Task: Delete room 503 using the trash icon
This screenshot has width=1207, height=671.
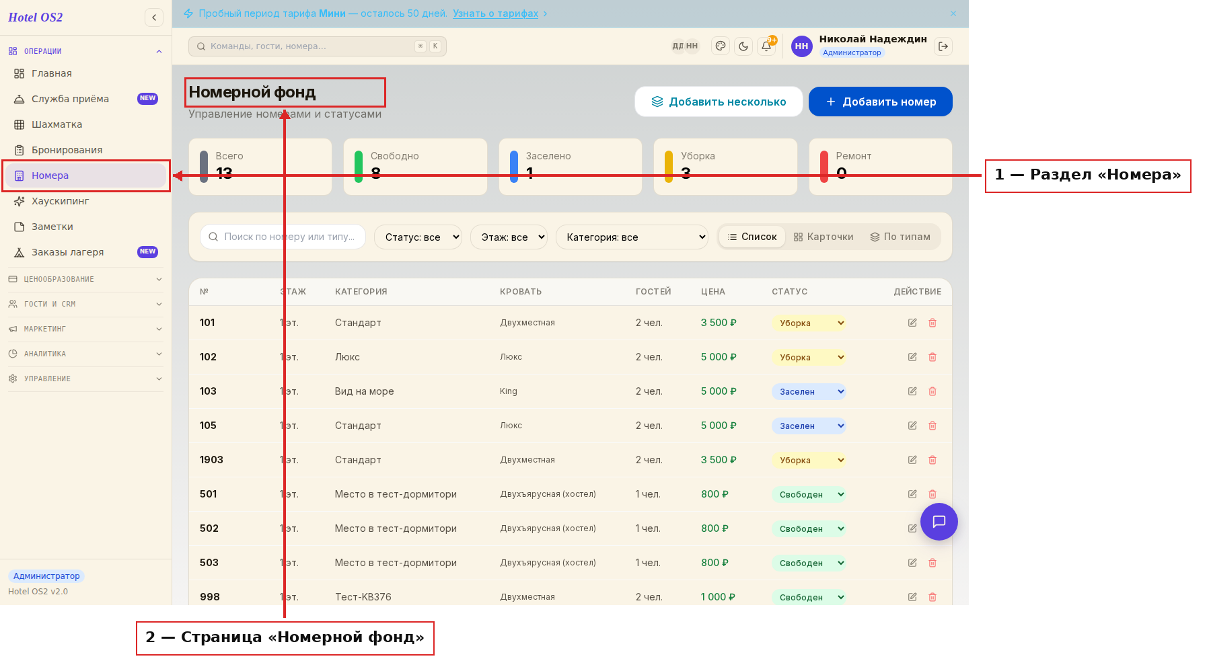Action: (932, 563)
